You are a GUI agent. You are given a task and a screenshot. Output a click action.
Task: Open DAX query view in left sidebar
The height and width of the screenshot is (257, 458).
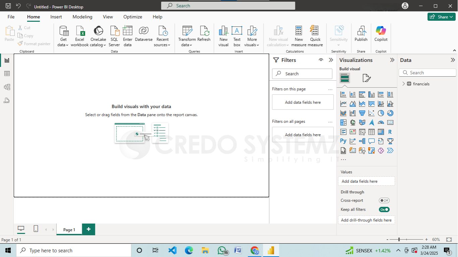point(7,100)
